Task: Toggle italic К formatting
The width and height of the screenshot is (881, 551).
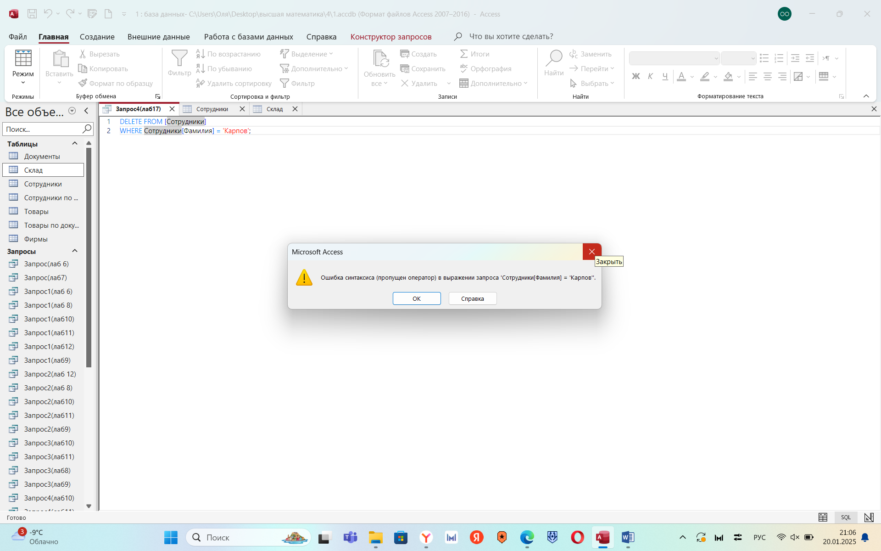Action: point(650,76)
